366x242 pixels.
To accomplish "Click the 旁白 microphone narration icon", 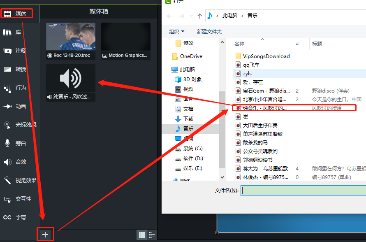I will (7, 143).
